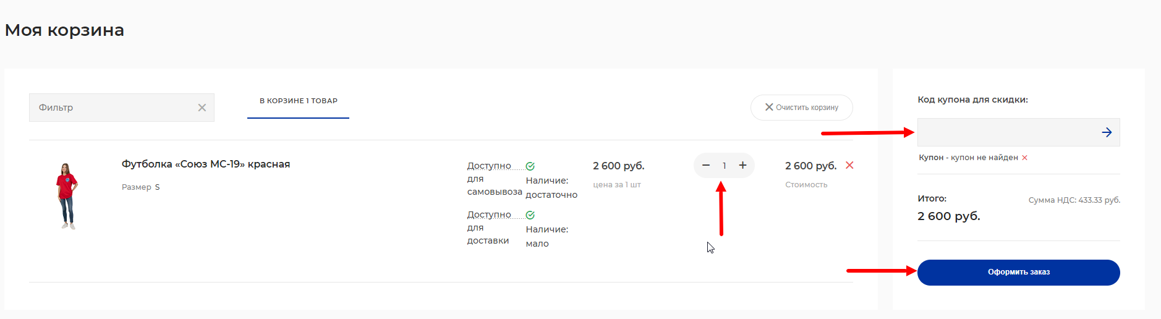Click the 2 600 руб. unit price
This screenshot has width=1161, height=319.
(618, 166)
